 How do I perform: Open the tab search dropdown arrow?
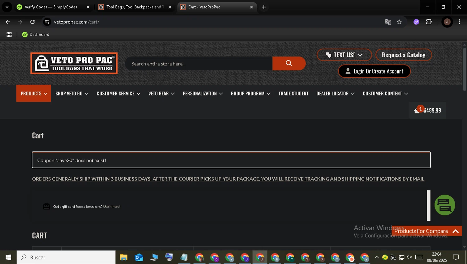click(x=7, y=7)
